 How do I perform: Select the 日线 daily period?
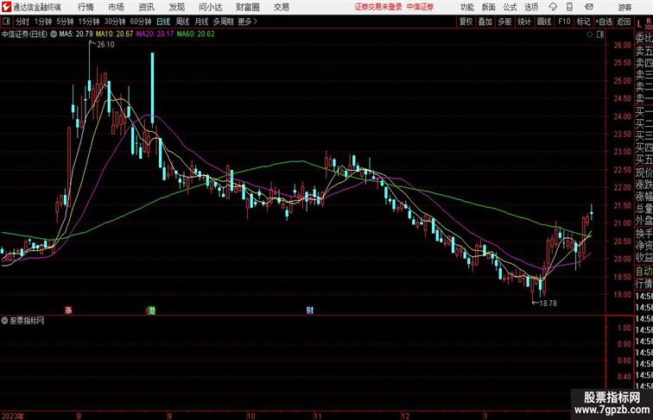coord(163,22)
